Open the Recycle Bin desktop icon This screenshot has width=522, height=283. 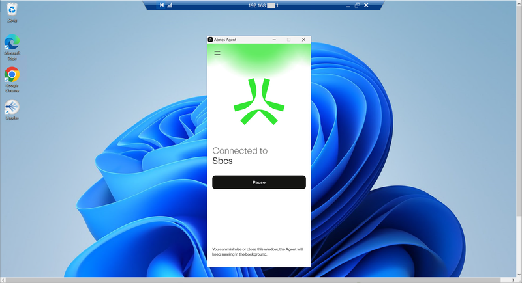pos(12,12)
